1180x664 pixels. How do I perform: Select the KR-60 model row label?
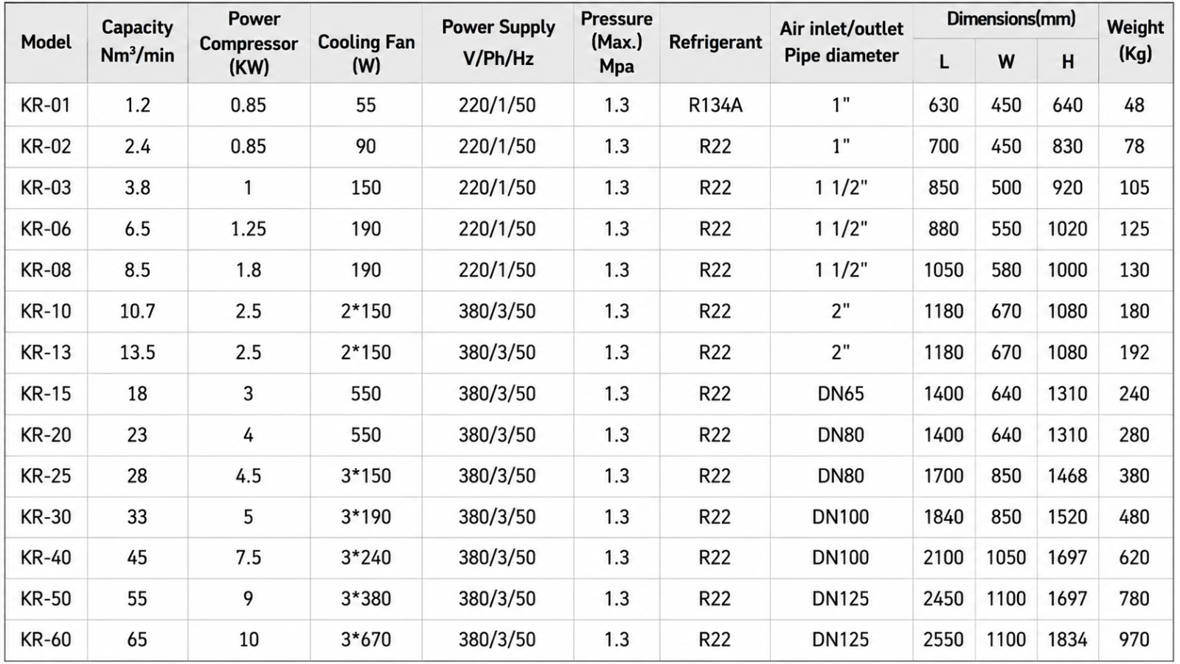[46, 639]
